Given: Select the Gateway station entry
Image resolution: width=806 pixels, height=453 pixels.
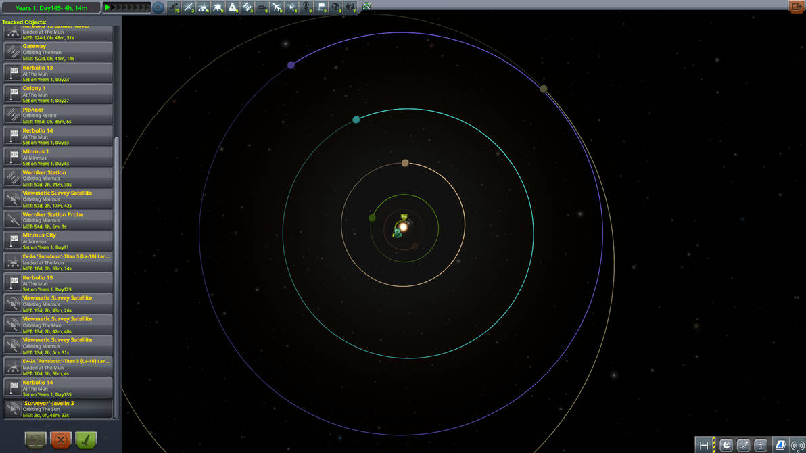Looking at the screenshot, I should (x=58, y=52).
